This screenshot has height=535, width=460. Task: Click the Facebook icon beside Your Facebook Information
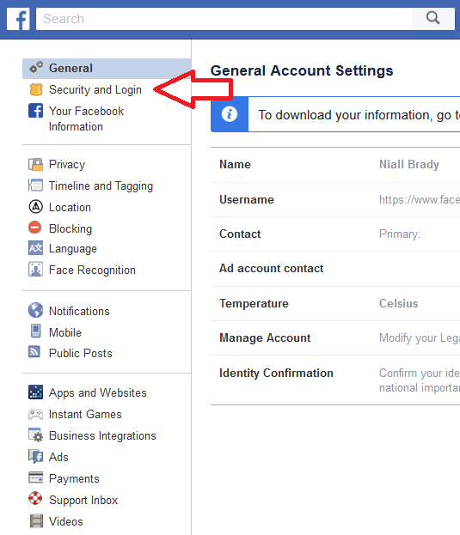click(x=36, y=111)
